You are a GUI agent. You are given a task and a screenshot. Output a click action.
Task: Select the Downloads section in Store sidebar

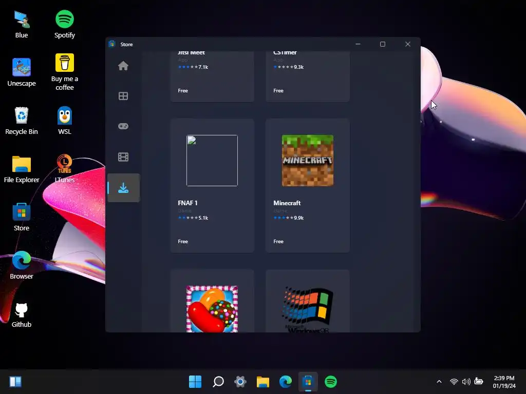coord(123,188)
